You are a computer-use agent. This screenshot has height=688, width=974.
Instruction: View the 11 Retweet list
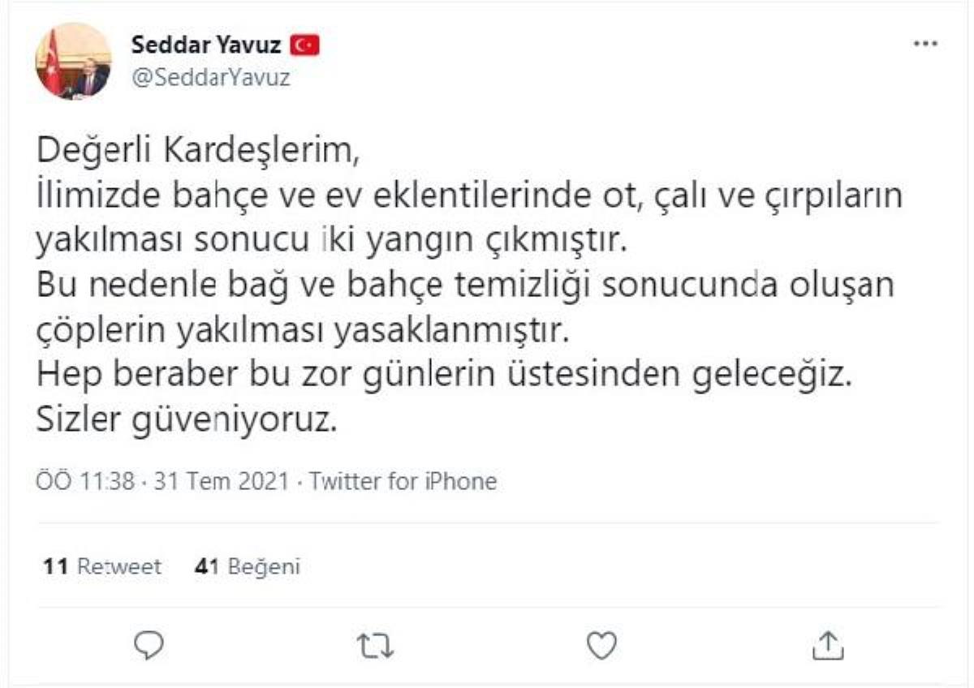tap(102, 566)
